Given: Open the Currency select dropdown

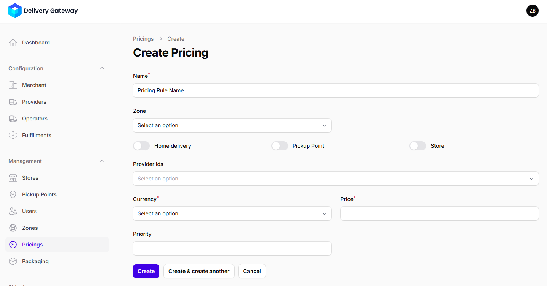Looking at the screenshot, I should (232, 213).
